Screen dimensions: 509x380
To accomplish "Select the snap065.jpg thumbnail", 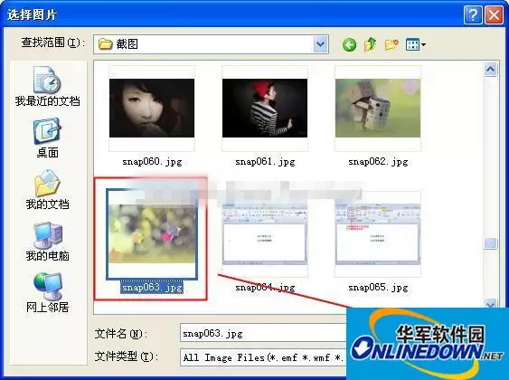I will coord(378,234).
